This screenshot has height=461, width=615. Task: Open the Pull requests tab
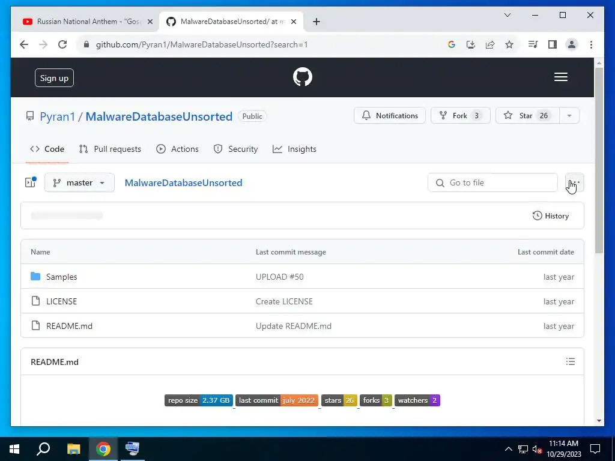point(111,149)
